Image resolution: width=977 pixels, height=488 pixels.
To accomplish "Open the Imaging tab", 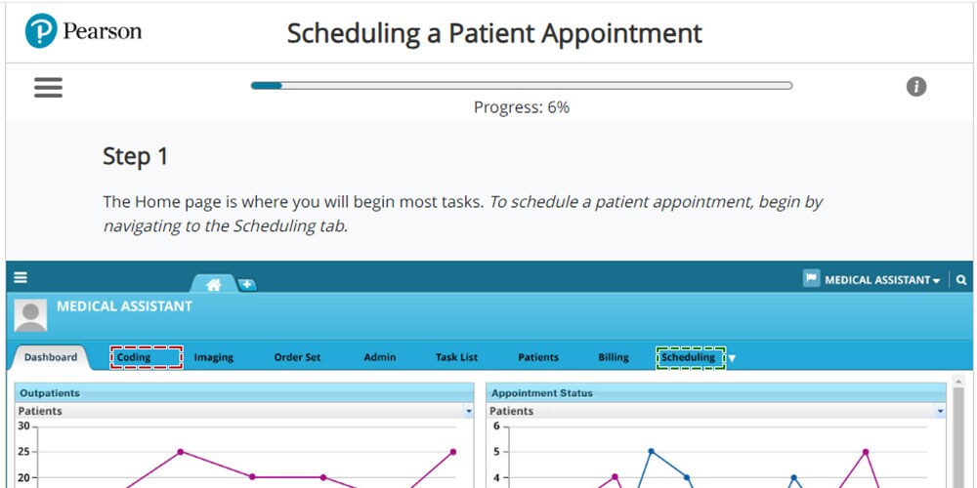I will (213, 357).
